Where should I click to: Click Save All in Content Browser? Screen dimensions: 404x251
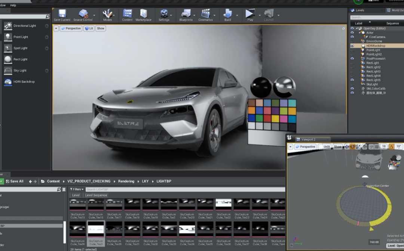(14, 181)
